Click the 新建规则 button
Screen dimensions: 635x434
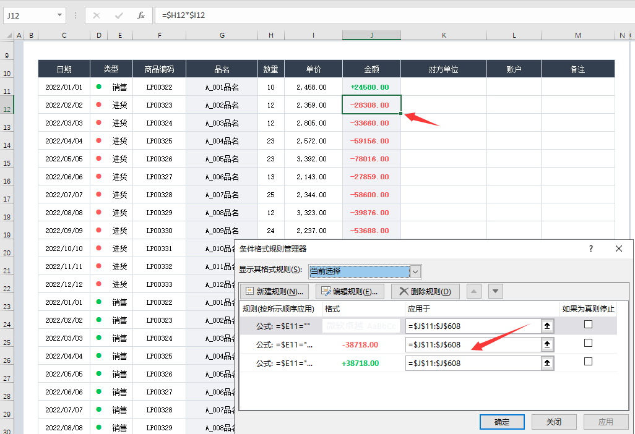[275, 292]
